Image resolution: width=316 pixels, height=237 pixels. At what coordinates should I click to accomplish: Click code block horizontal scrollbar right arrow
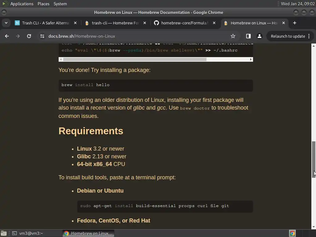[x=251, y=59]
